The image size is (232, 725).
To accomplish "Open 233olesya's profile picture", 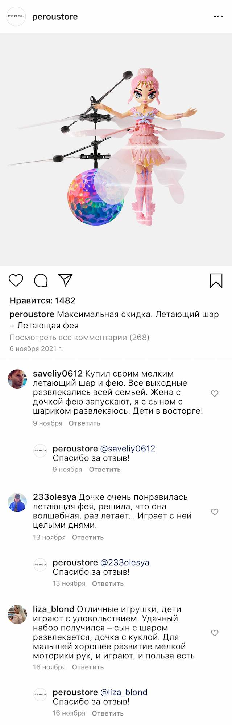I will (x=17, y=502).
